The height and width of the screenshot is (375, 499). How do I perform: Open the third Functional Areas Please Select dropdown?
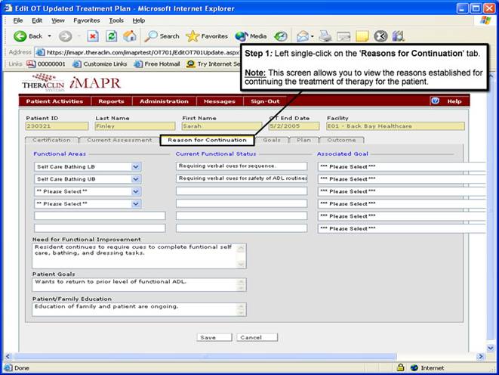[136, 191]
